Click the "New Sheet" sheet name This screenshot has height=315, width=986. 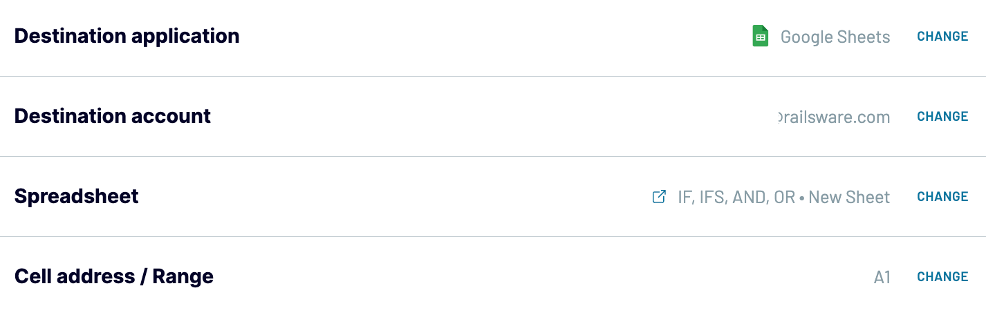[x=849, y=197]
